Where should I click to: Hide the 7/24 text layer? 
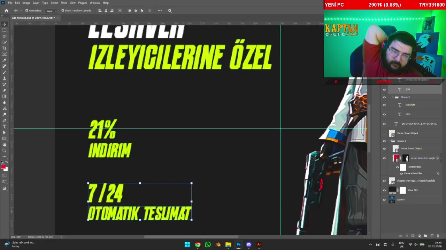tap(384, 90)
